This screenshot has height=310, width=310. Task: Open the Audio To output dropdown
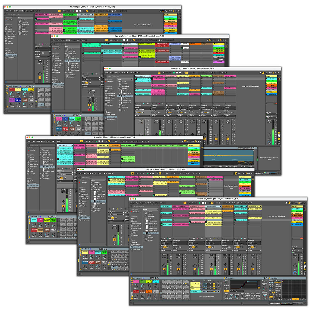coord(166,250)
